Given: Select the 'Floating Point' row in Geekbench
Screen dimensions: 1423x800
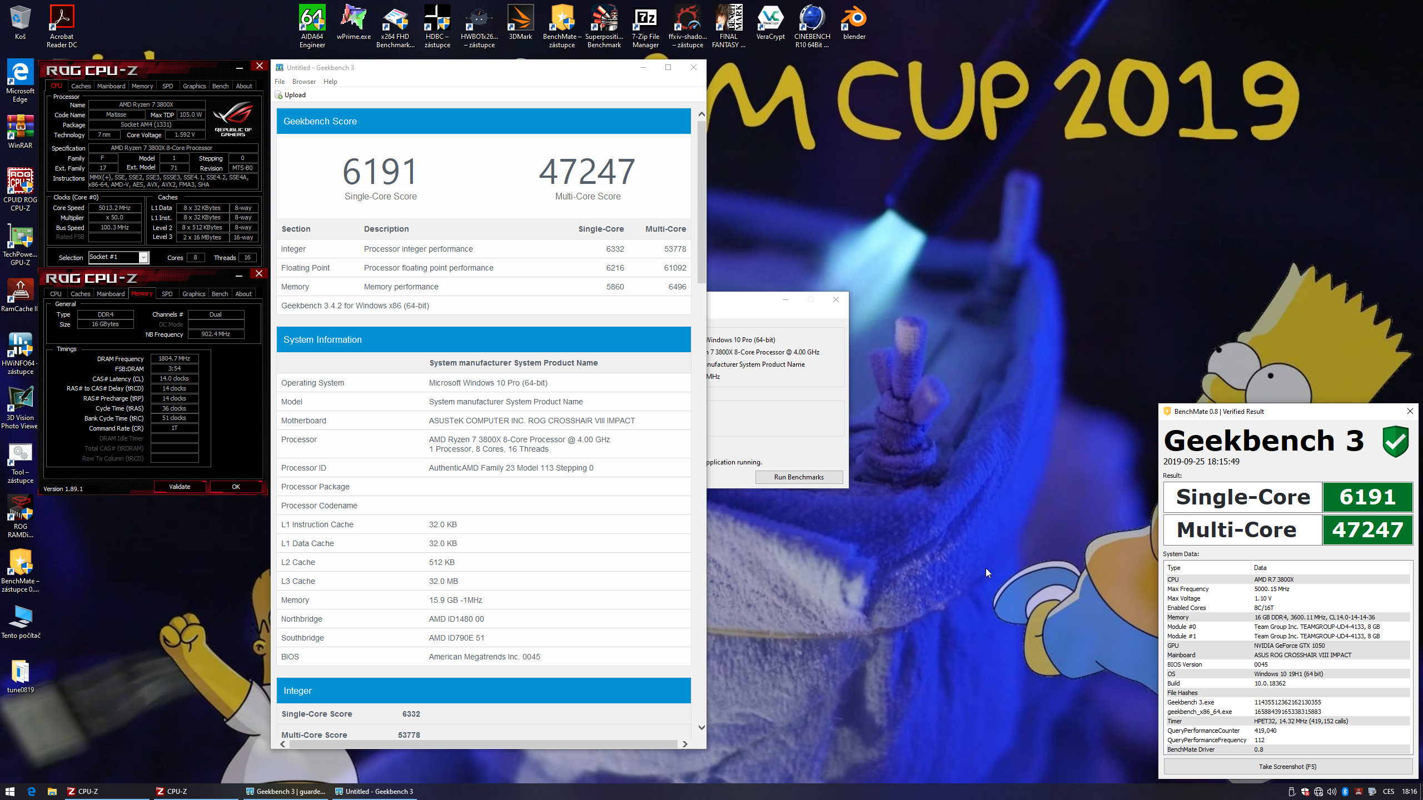Looking at the screenshot, I should coord(484,268).
